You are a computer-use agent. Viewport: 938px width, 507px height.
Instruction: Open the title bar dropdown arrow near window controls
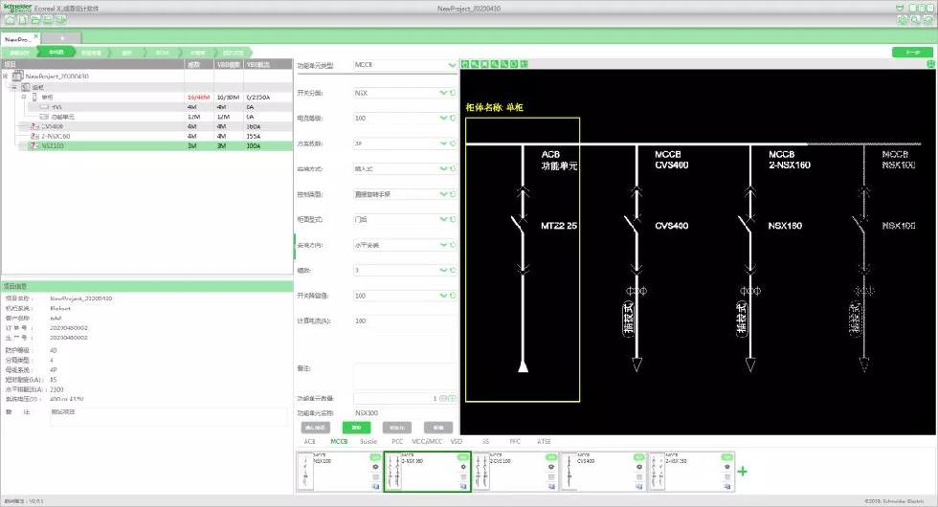coord(900,8)
